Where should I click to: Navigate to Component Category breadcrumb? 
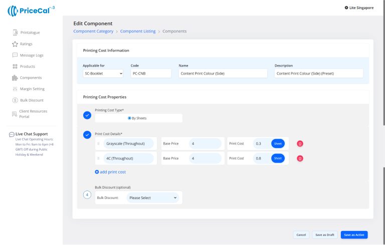(x=93, y=31)
